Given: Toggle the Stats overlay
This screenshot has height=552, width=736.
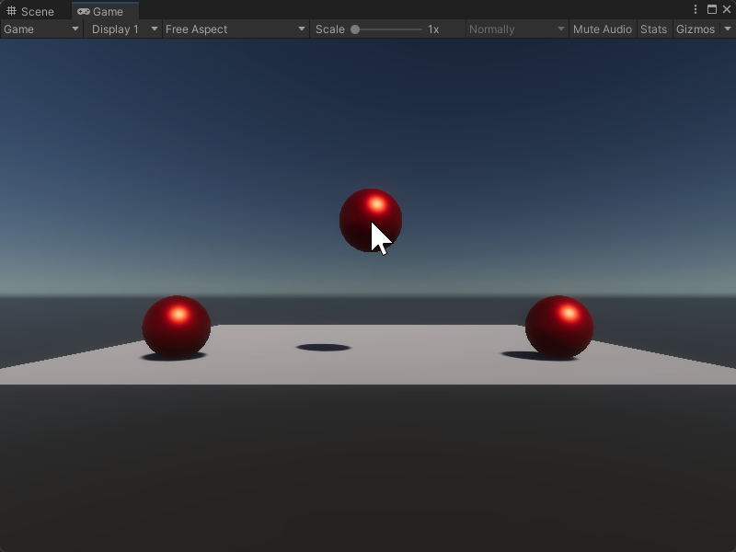Looking at the screenshot, I should (653, 29).
